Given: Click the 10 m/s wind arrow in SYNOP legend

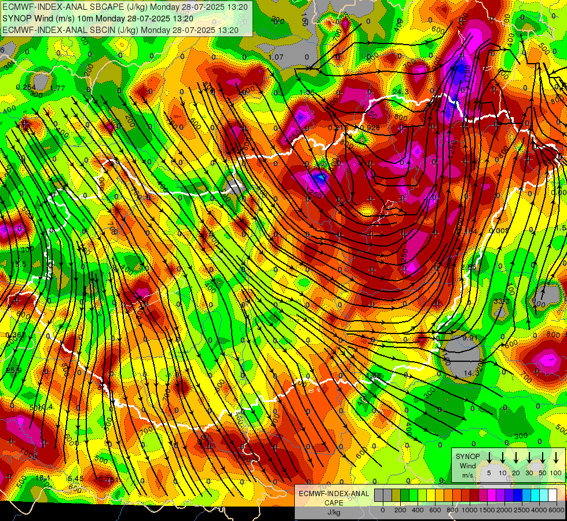Looking at the screenshot, I should [502, 458].
